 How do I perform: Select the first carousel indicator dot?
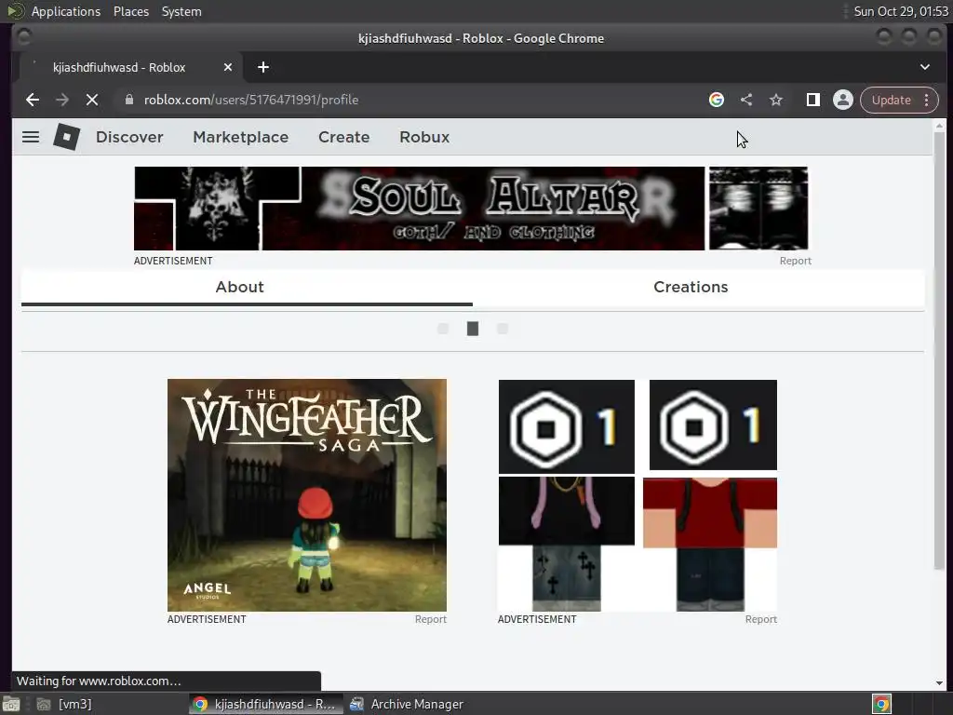[443, 329]
